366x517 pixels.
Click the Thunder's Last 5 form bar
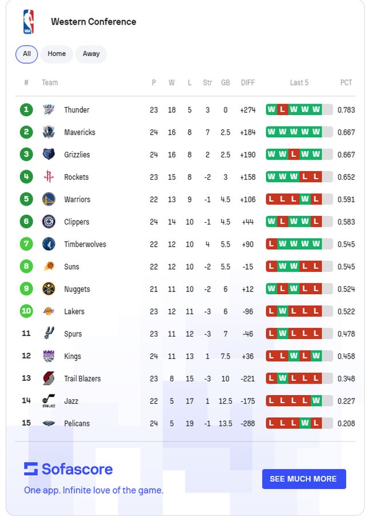pos(299,110)
